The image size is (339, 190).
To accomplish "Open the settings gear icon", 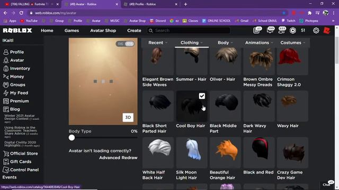I will (x=316, y=31).
